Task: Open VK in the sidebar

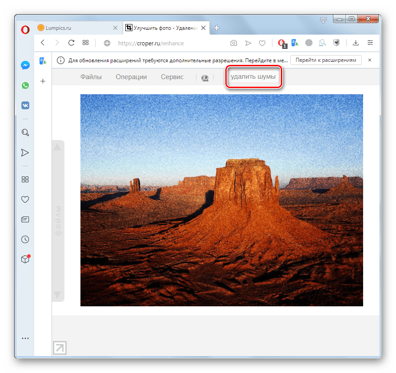Action: pyautogui.click(x=25, y=105)
